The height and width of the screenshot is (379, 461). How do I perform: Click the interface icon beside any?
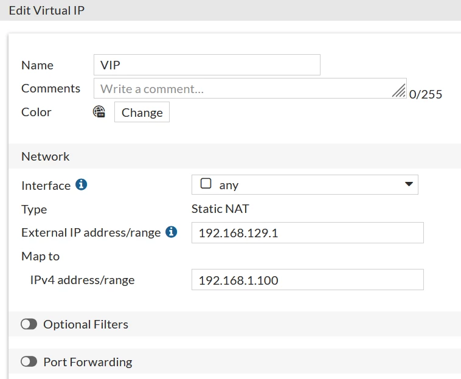(206, 184)
